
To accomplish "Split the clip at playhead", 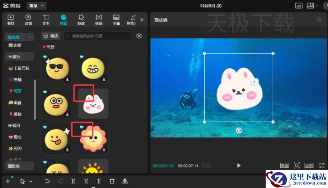I will 73,181.
